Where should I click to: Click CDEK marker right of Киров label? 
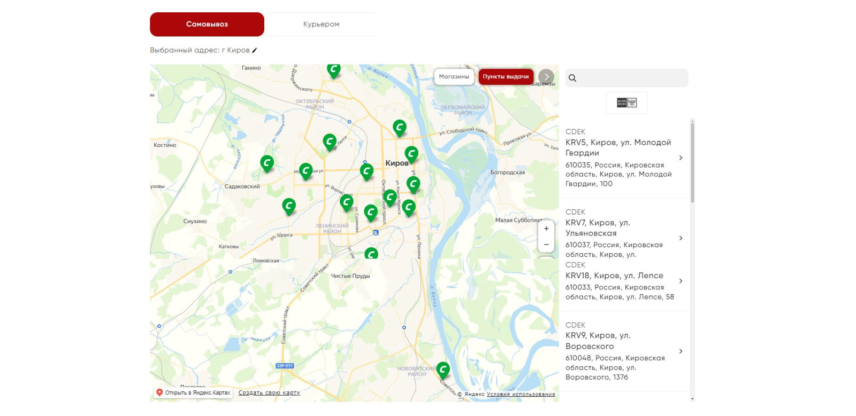pos(411,154)
